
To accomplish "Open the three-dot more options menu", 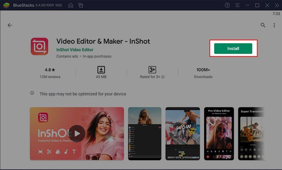I will coord(274,25).
